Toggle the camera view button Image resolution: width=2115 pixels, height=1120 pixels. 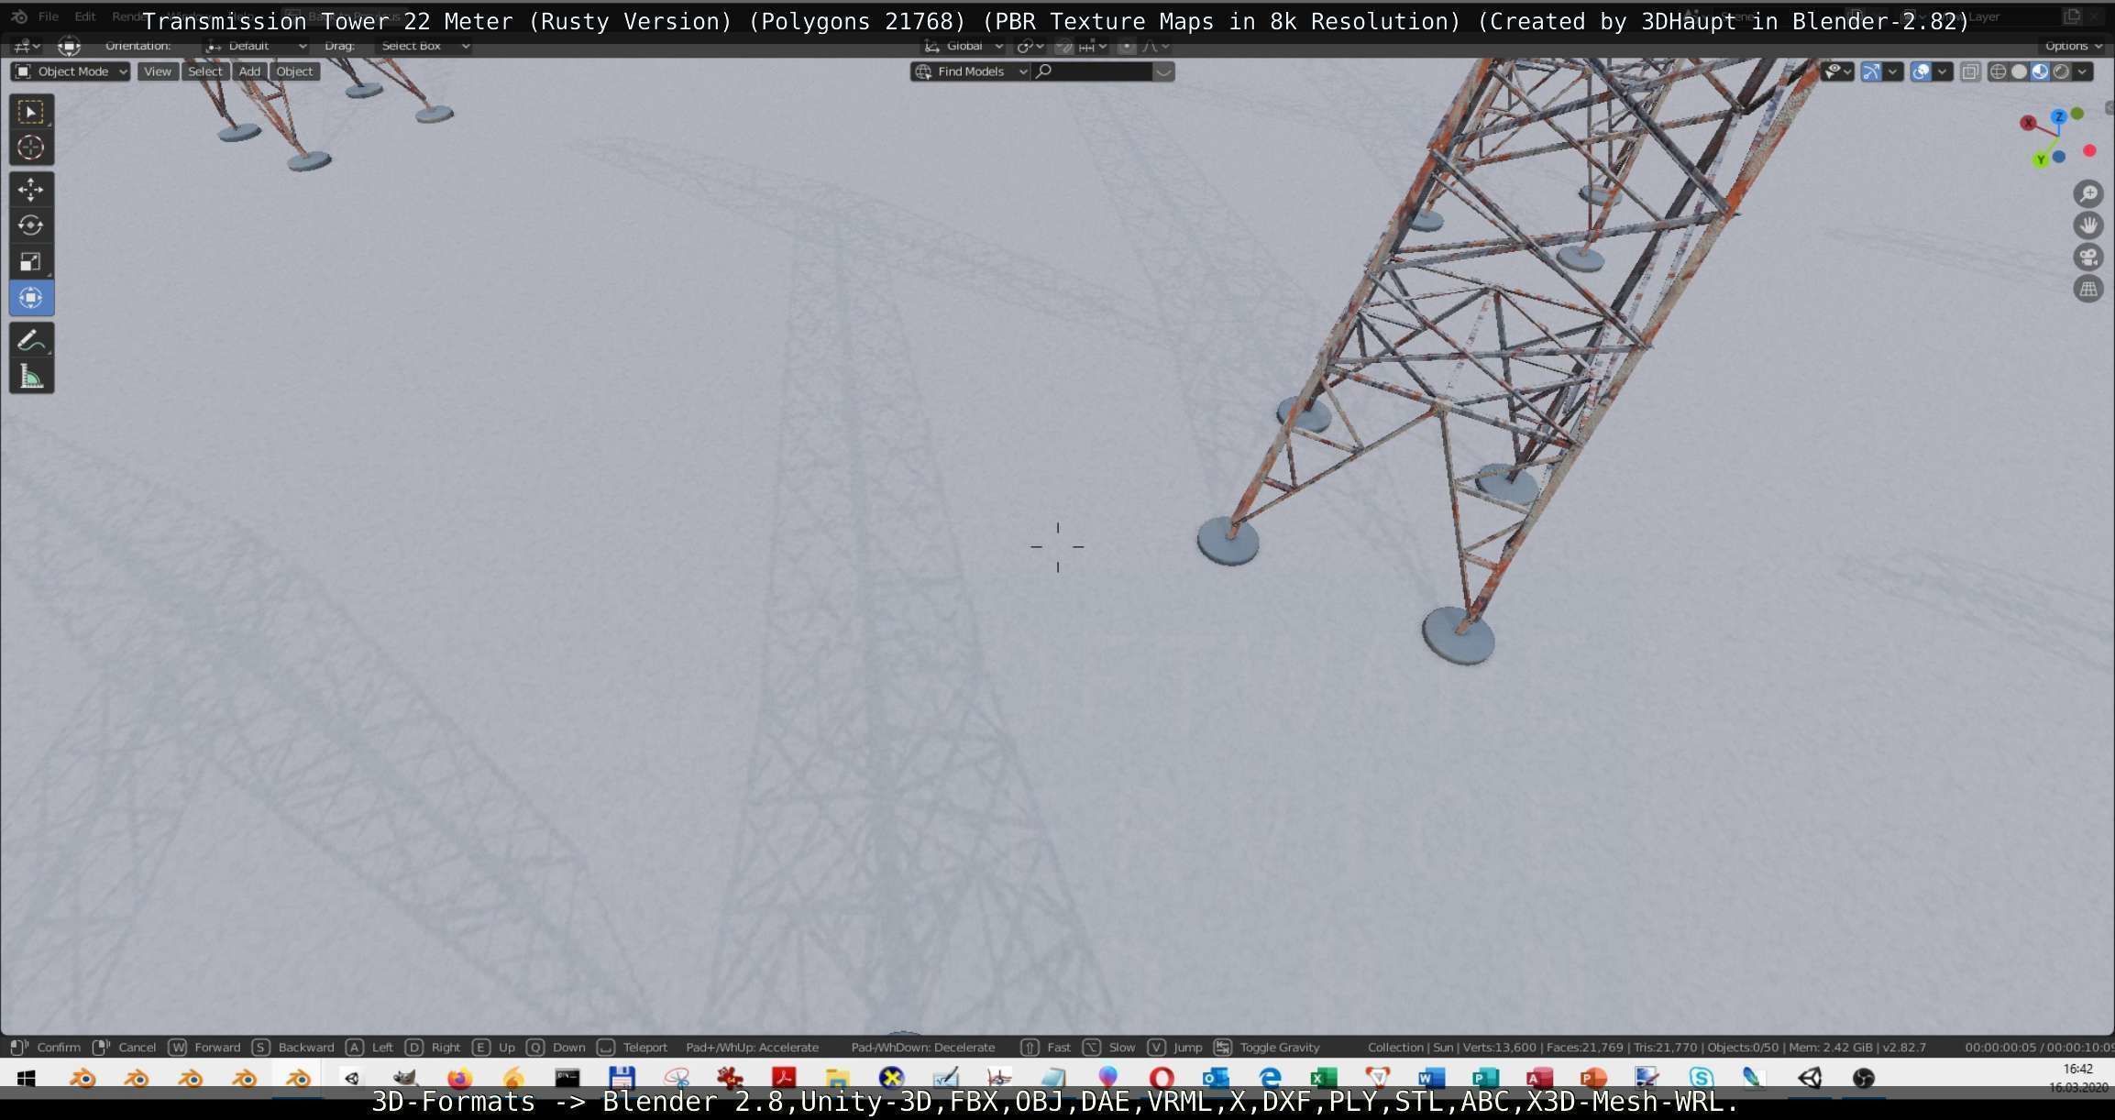[x=2088, y=258]
